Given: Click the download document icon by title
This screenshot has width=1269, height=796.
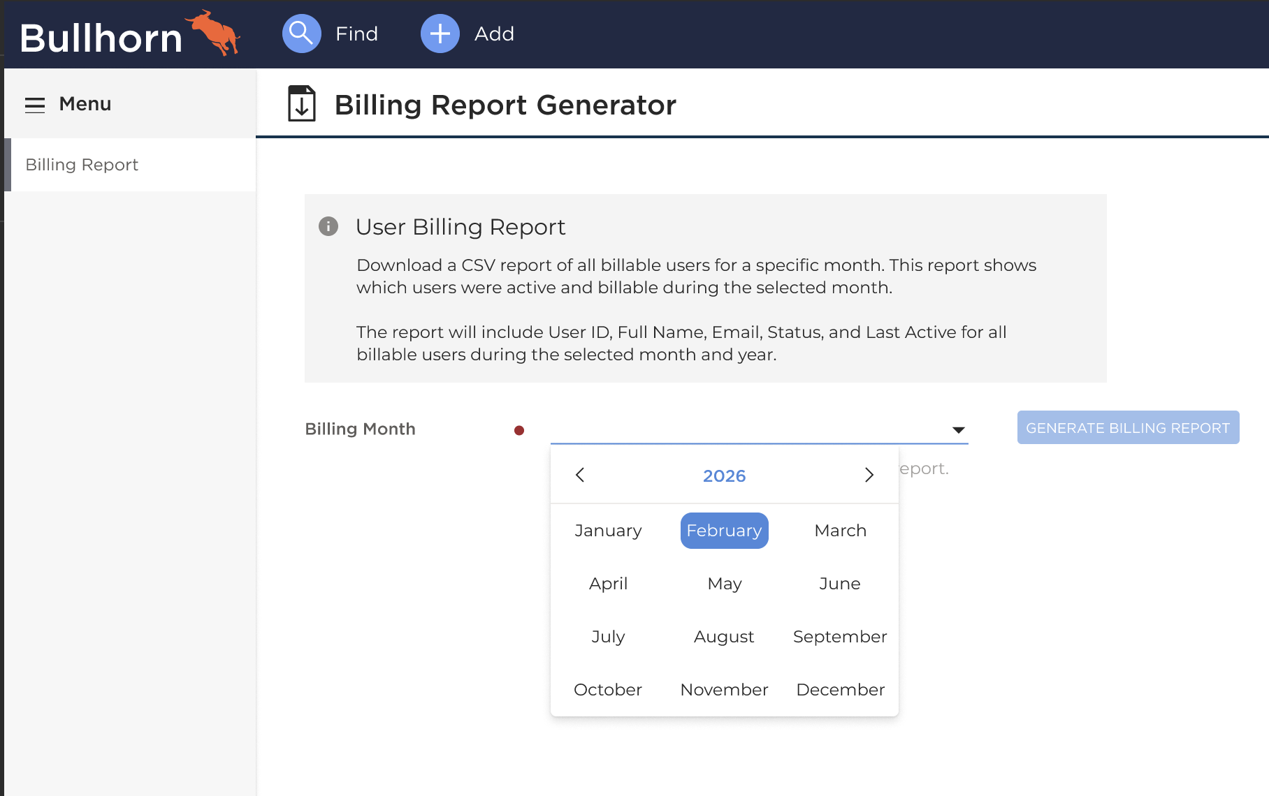Looking at the screenshot, I should pos(302,103).
